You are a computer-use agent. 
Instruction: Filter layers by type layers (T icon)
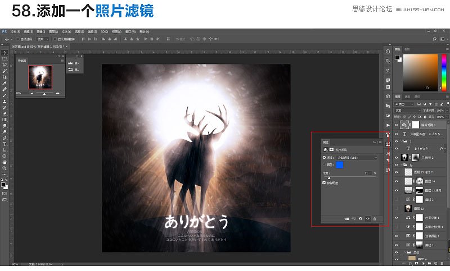[430, 104]
